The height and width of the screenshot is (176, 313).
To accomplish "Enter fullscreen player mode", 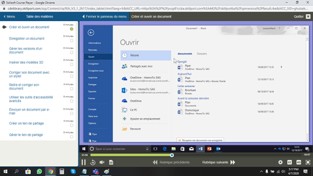I will (308, 162).
